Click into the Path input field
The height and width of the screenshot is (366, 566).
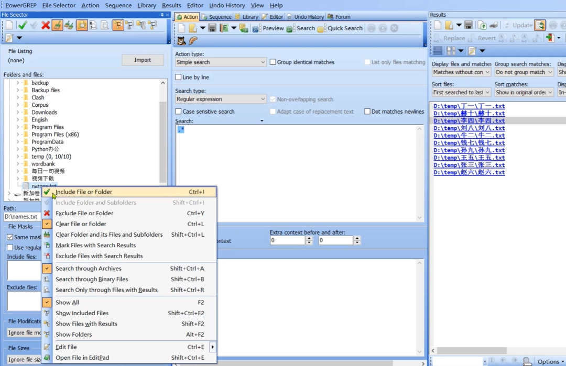click(21, 217)
